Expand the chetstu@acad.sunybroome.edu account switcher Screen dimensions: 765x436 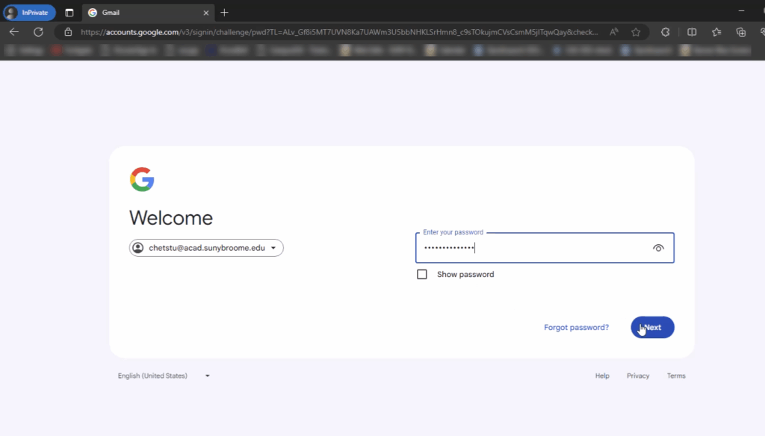(x=206, y=248)
